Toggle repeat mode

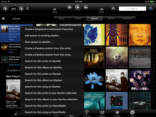(101, 9)
